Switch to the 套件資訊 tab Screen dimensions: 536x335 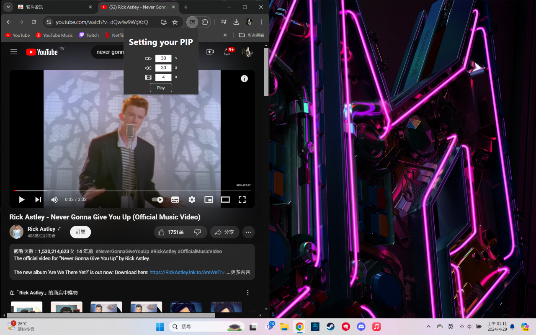coord(55,7)
